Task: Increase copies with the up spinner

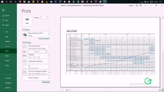Action: click(47, 17)
